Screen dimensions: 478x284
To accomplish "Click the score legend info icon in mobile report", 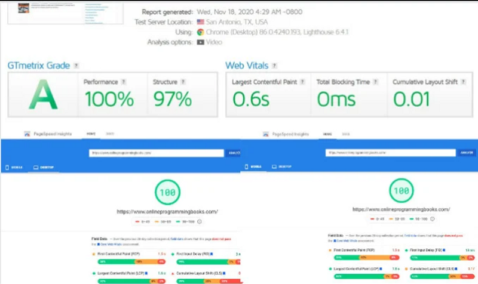I will (x=432, y=219).
